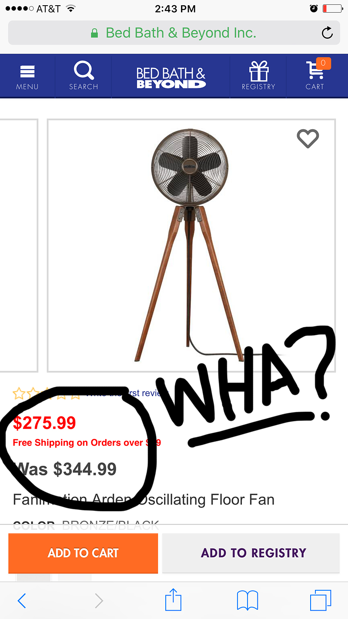Tap the Bed Bath & Beyond logo
Viewport: 348px width, 619px height.
pyautogui.click(x=171, y=77)
